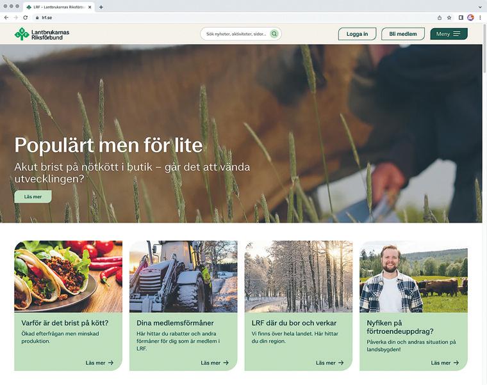This screenshot has width=487, height=385.
Task: Open the browser profile avatar
Action: pos(470,18)
